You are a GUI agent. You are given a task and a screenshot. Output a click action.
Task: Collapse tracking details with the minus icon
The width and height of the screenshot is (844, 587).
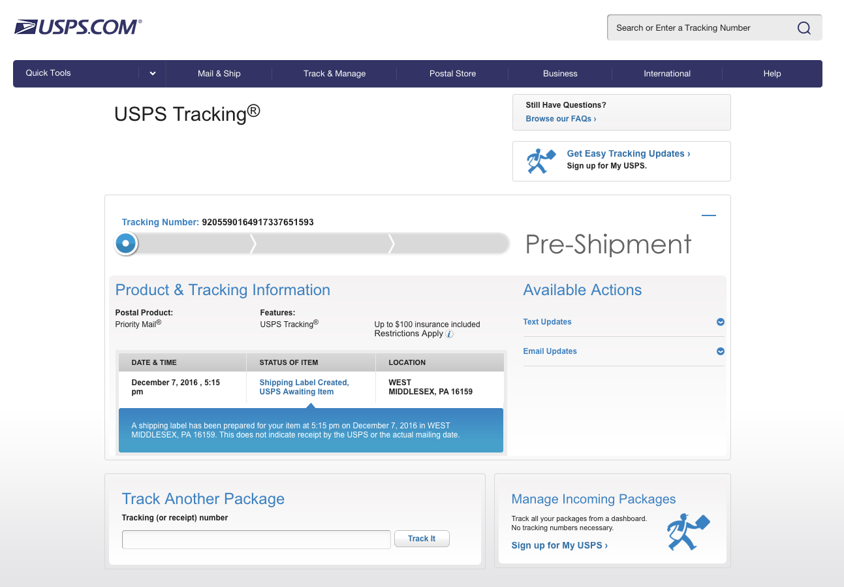(708, 215)
